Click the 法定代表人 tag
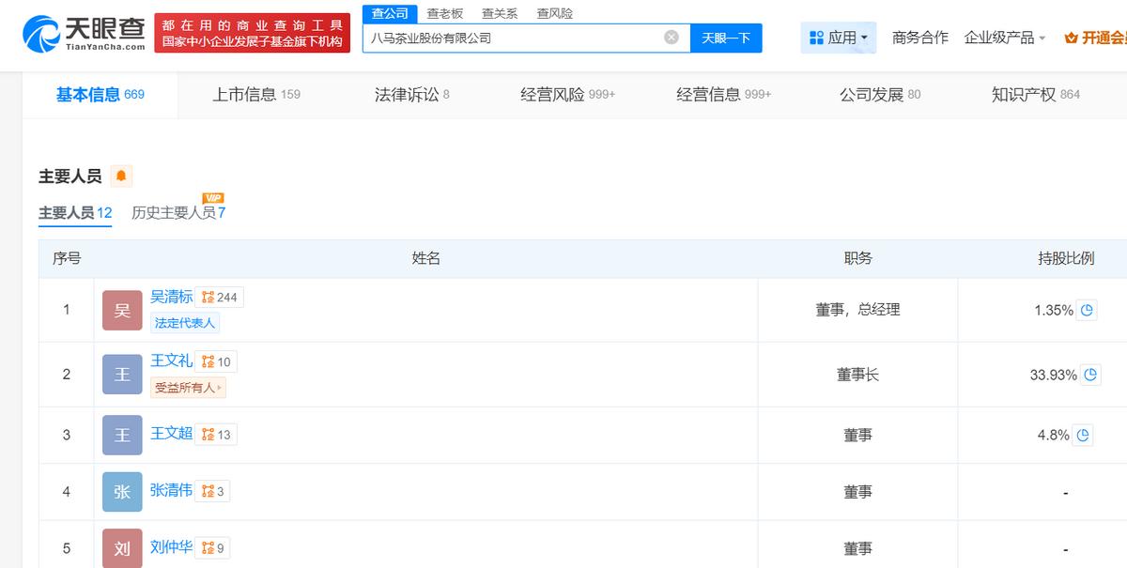Viewport: 1127px width, 568px height. (185, 323)
